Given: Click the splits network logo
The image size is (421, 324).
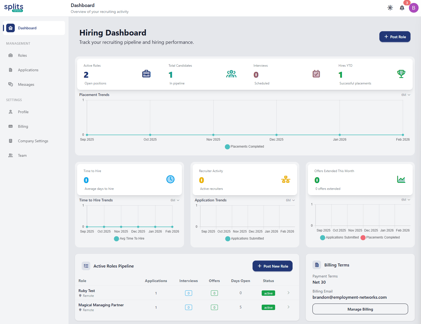Looking at the screenshot, I should point(14,8).
